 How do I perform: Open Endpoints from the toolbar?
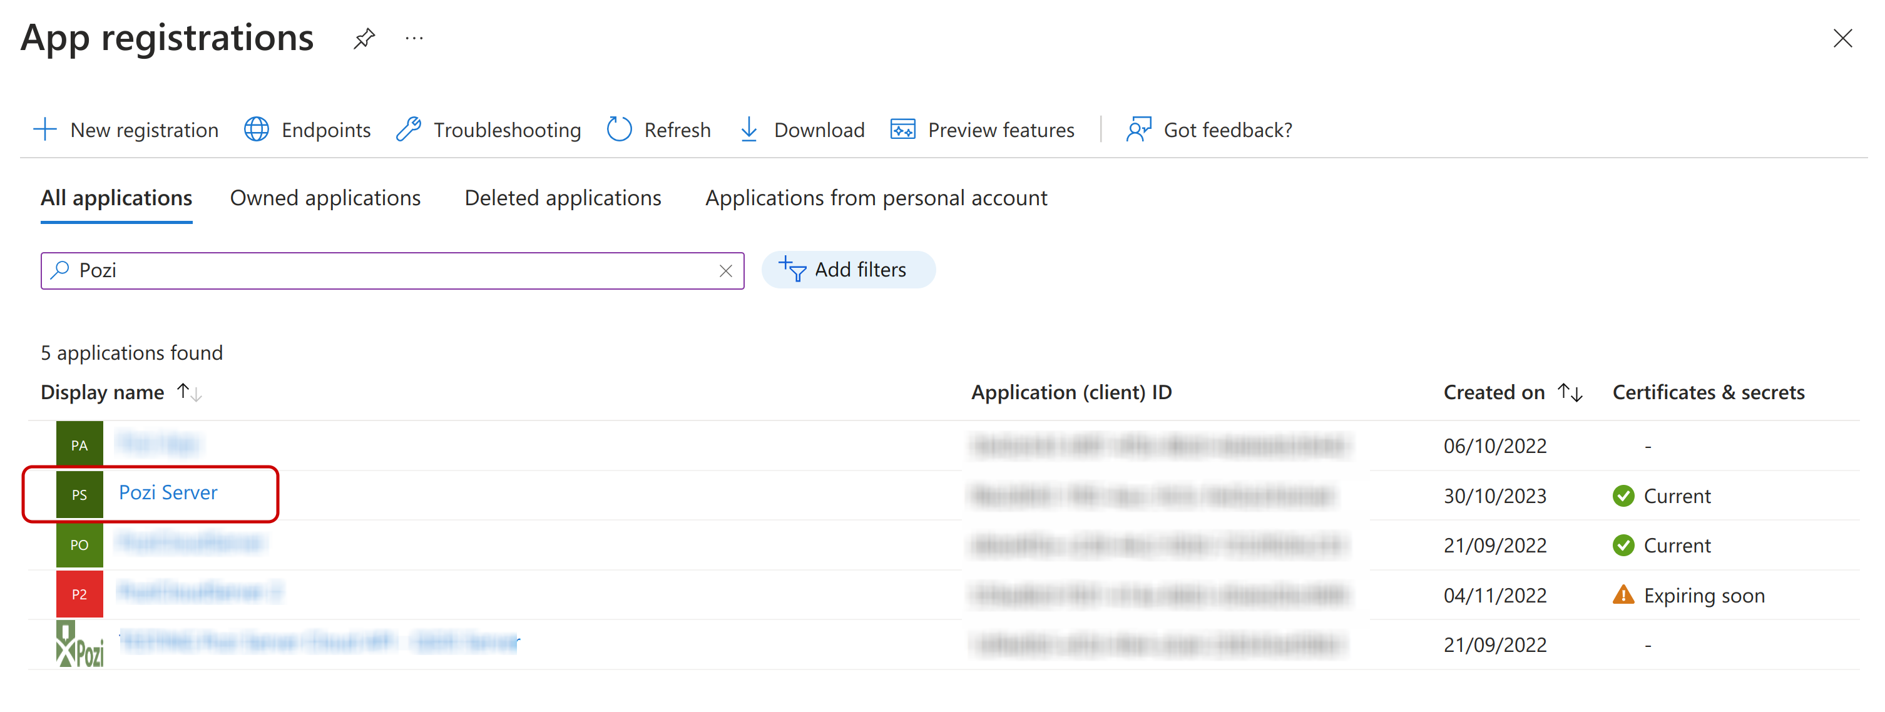tap(307, 130)
